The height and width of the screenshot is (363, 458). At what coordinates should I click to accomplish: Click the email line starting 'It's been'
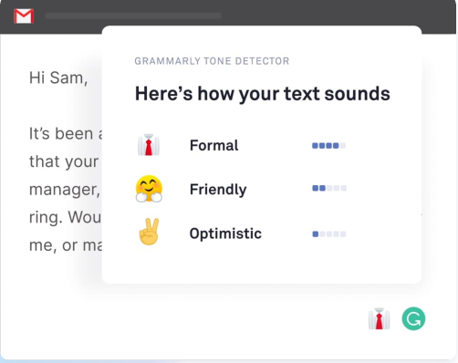pos(65,133)
